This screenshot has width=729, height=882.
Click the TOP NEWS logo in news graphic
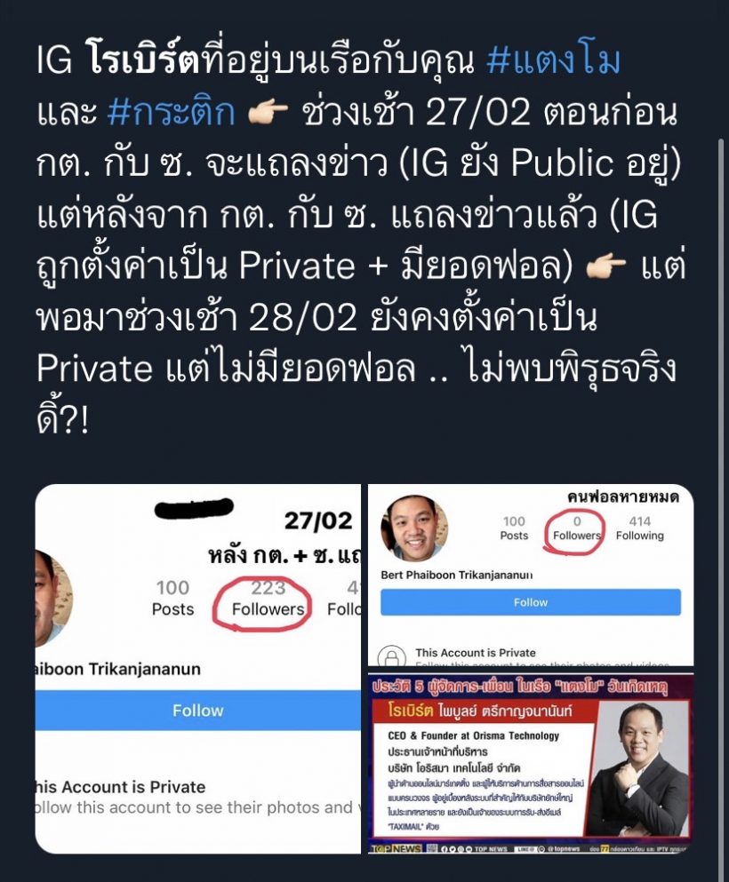pos(396,848)
